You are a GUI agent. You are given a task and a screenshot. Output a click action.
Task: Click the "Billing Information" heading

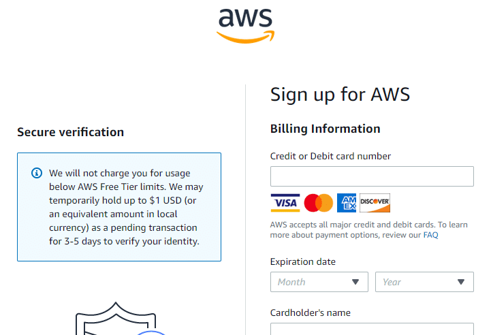pos(325,129)
